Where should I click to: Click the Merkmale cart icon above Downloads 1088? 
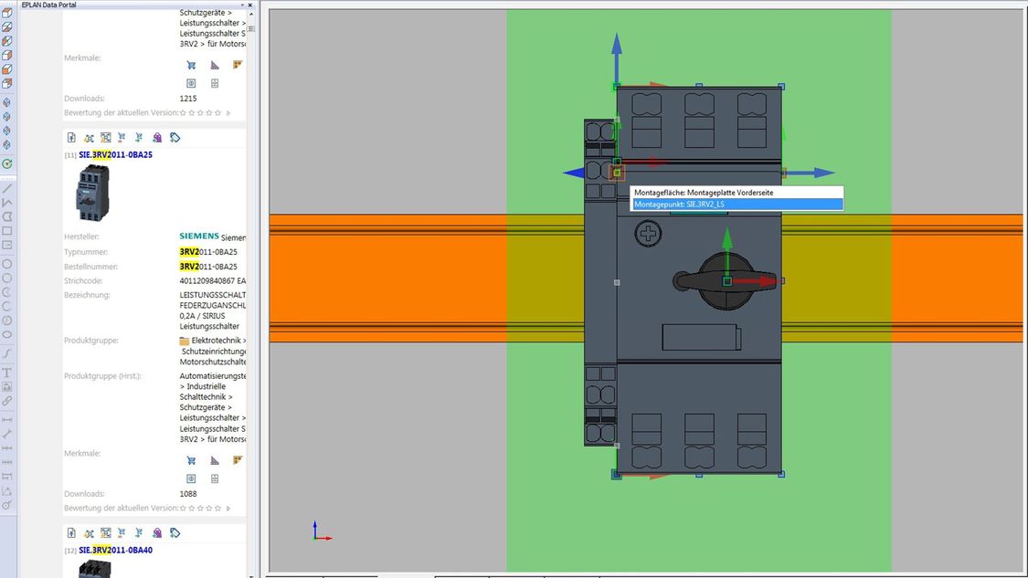(191, 461)
